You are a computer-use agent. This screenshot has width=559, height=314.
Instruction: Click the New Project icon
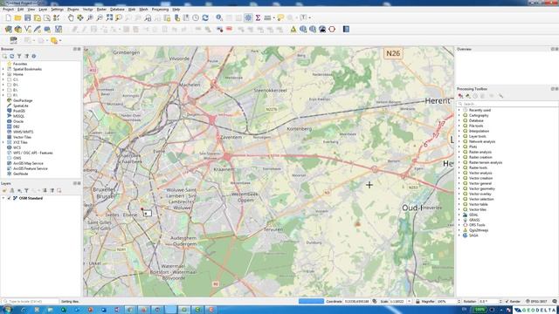[x=8, y=17]
